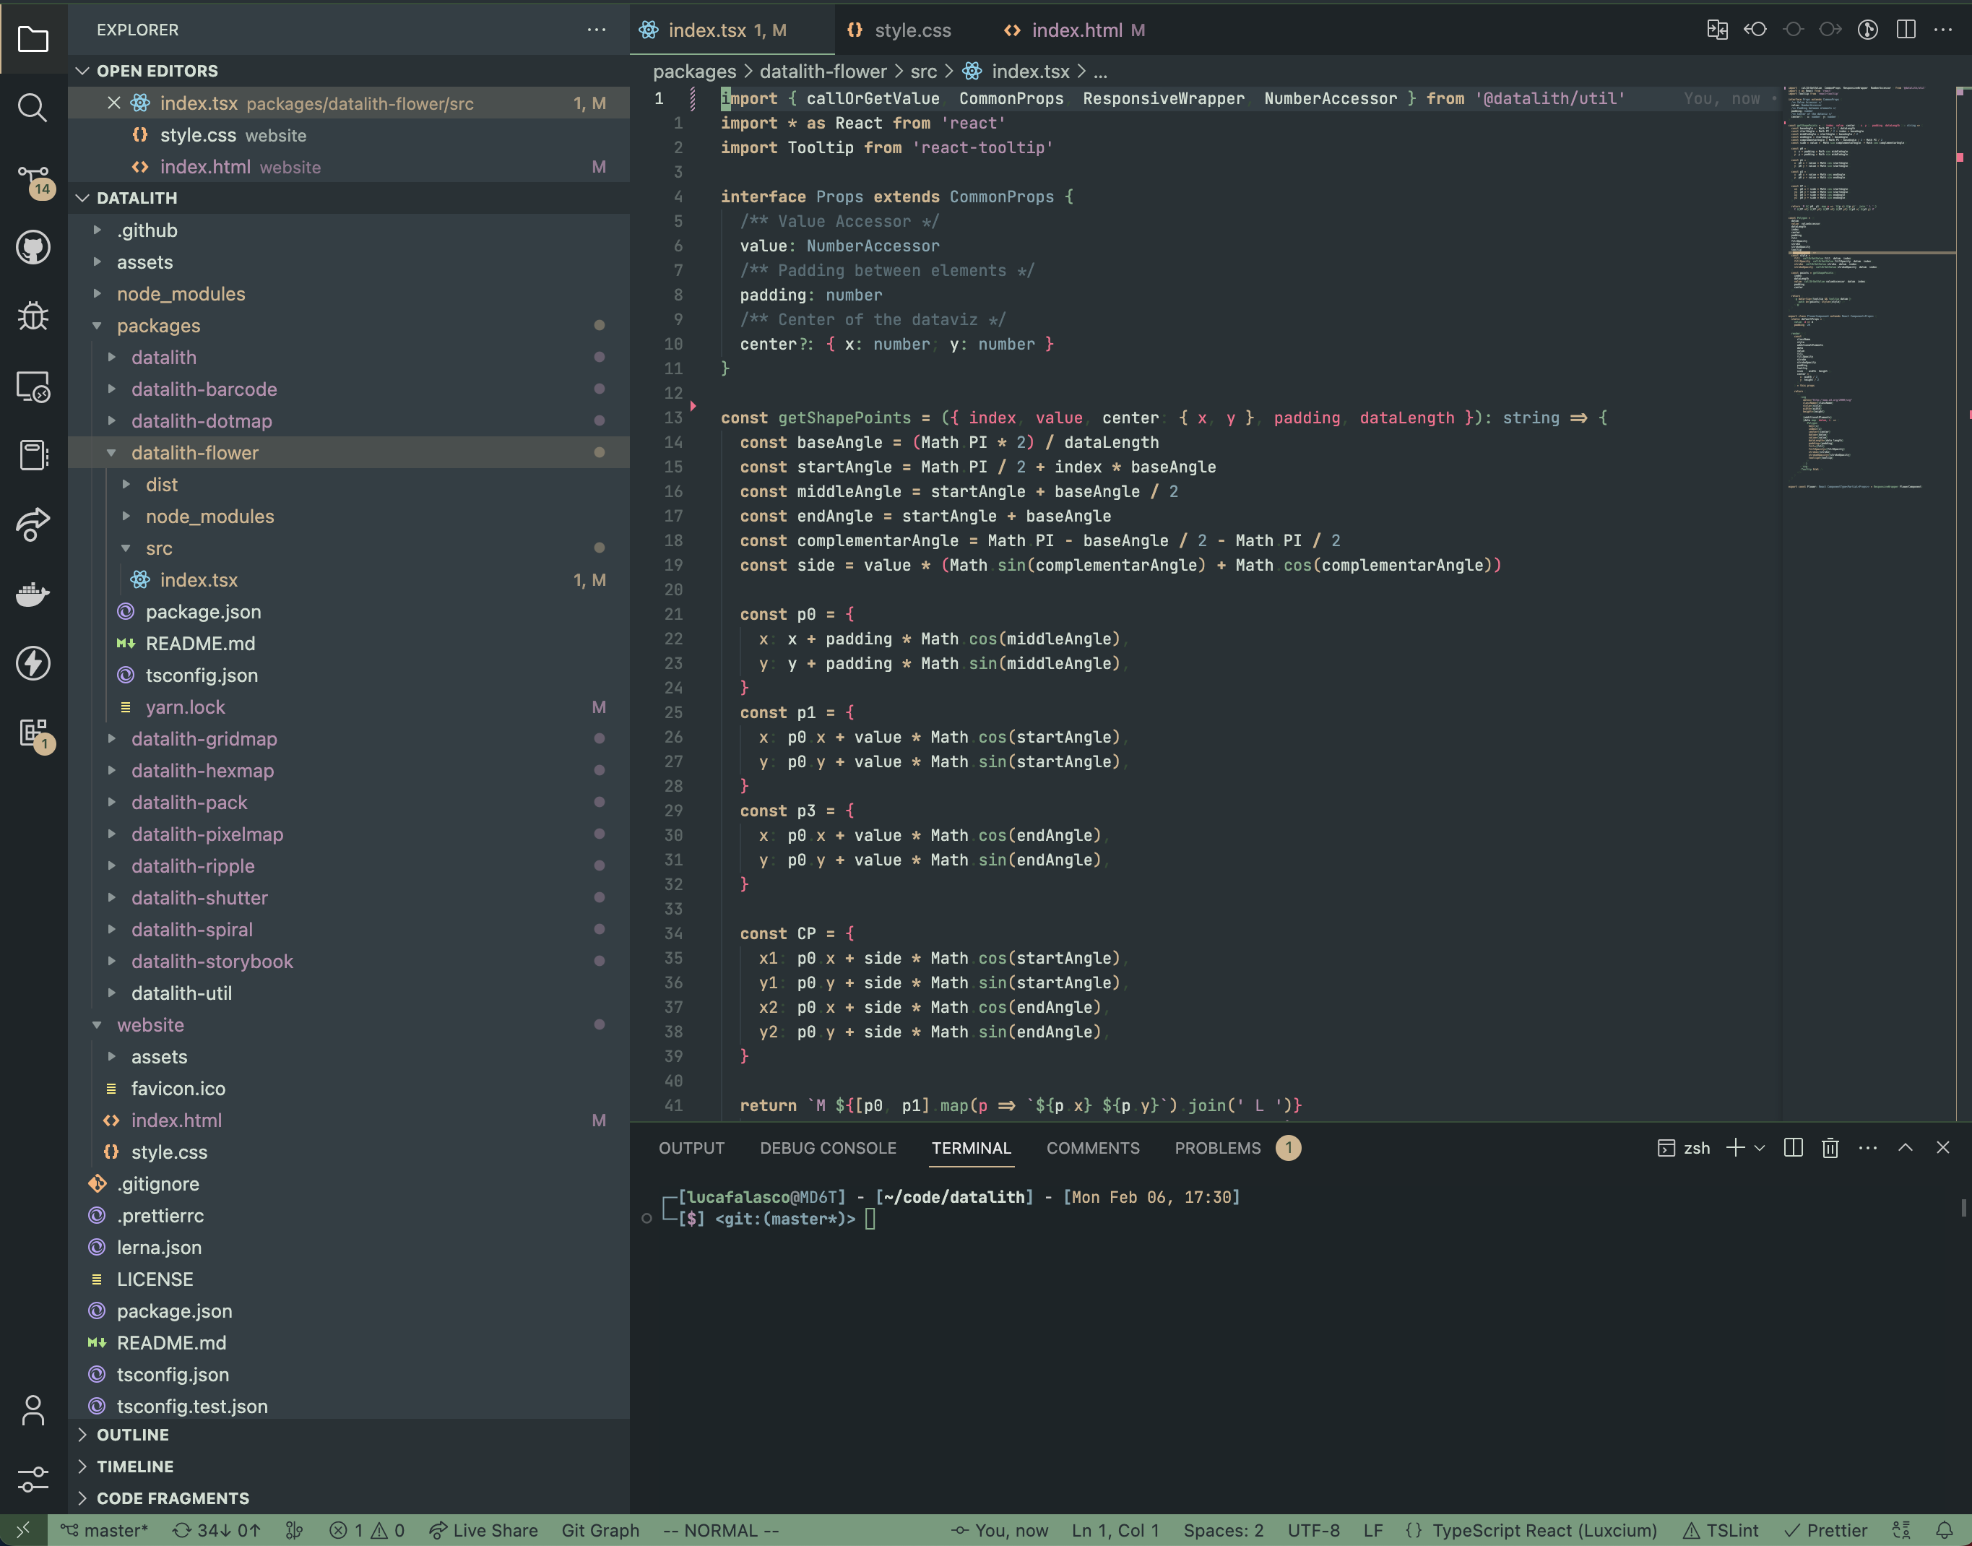The height and width of the screenshot is (1546, 1972).
Task: Maximize panel size with the up chevron
Action: tap(1905, 1148)
